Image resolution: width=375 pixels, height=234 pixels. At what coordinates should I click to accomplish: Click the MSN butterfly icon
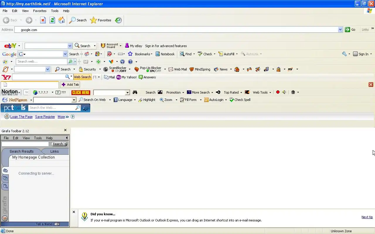[111, 62]
